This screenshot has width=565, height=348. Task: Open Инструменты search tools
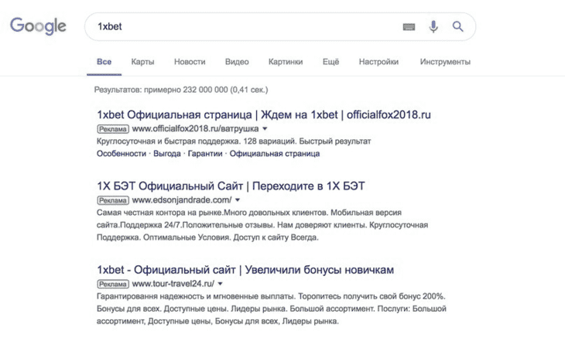tap(445, 62)
